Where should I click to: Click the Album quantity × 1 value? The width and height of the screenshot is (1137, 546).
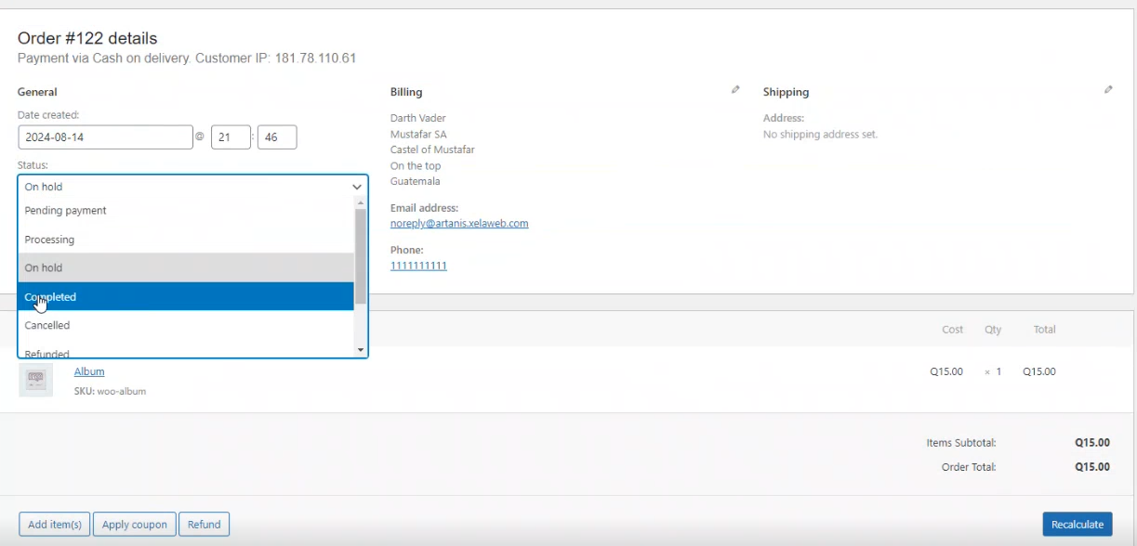coord(993,371)
